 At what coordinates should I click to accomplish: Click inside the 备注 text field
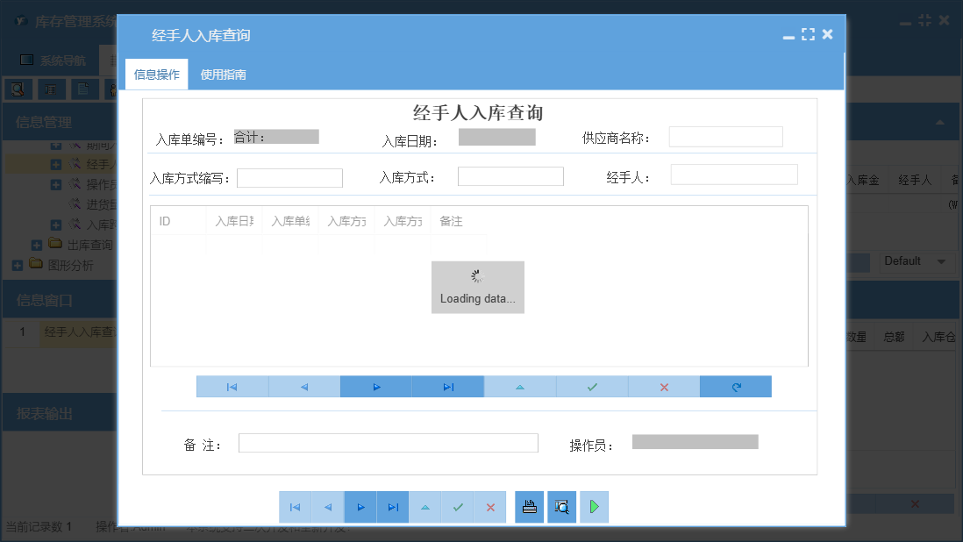coord(389,443)
